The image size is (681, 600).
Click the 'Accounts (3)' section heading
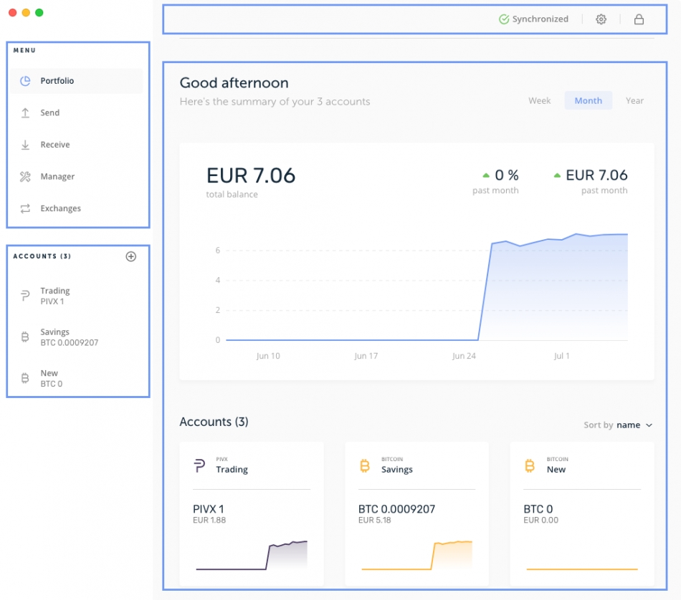(214, 422)
